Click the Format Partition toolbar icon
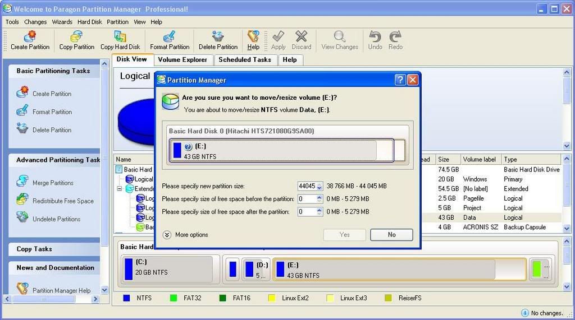Image resolution: width=575 pixels, height=320 pixels. point(170,37)
